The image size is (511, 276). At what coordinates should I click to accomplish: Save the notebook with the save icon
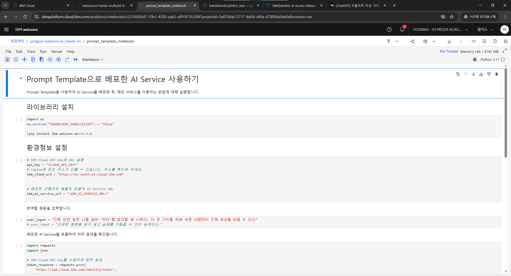click(7, 59)
